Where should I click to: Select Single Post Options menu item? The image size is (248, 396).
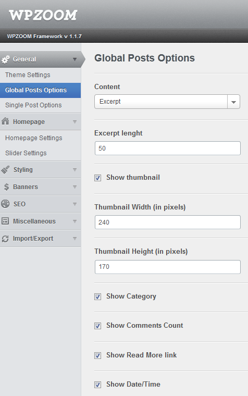pyautogui.click(x=33, y=105)
